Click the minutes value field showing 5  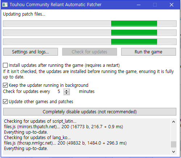click(x=59, y=92)
